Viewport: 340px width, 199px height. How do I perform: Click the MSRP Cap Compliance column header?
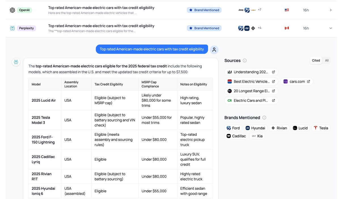tap(158, 84)
